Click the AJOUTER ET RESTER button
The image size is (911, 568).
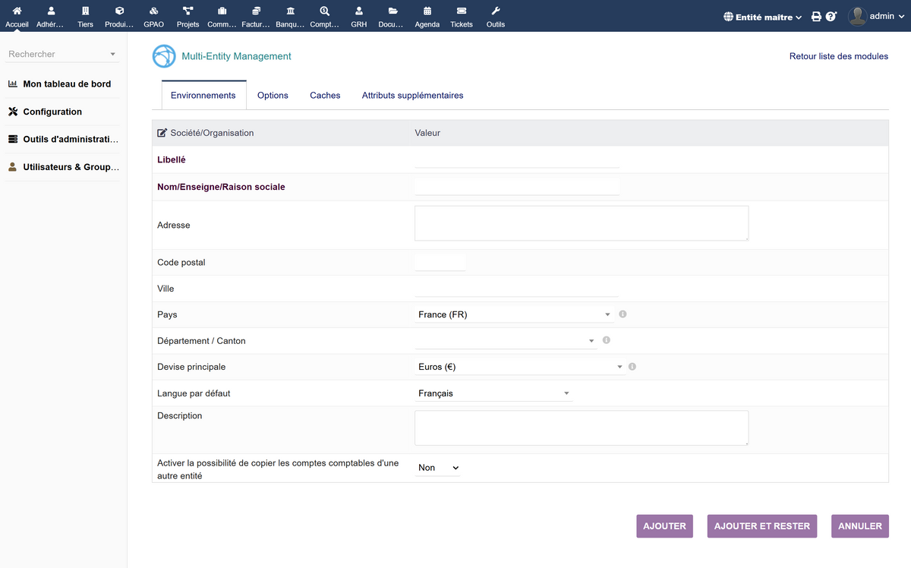[761, 525]
